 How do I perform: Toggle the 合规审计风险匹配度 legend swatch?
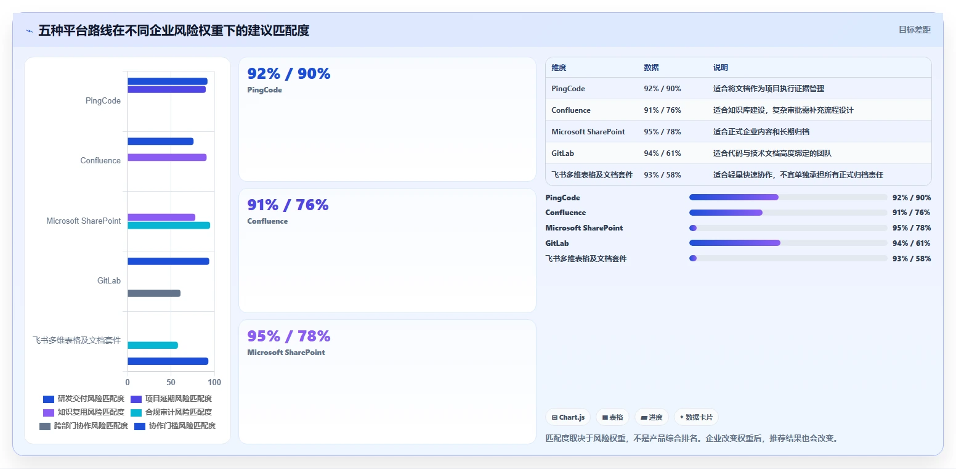pyautogui.click(x=136, y=412)
